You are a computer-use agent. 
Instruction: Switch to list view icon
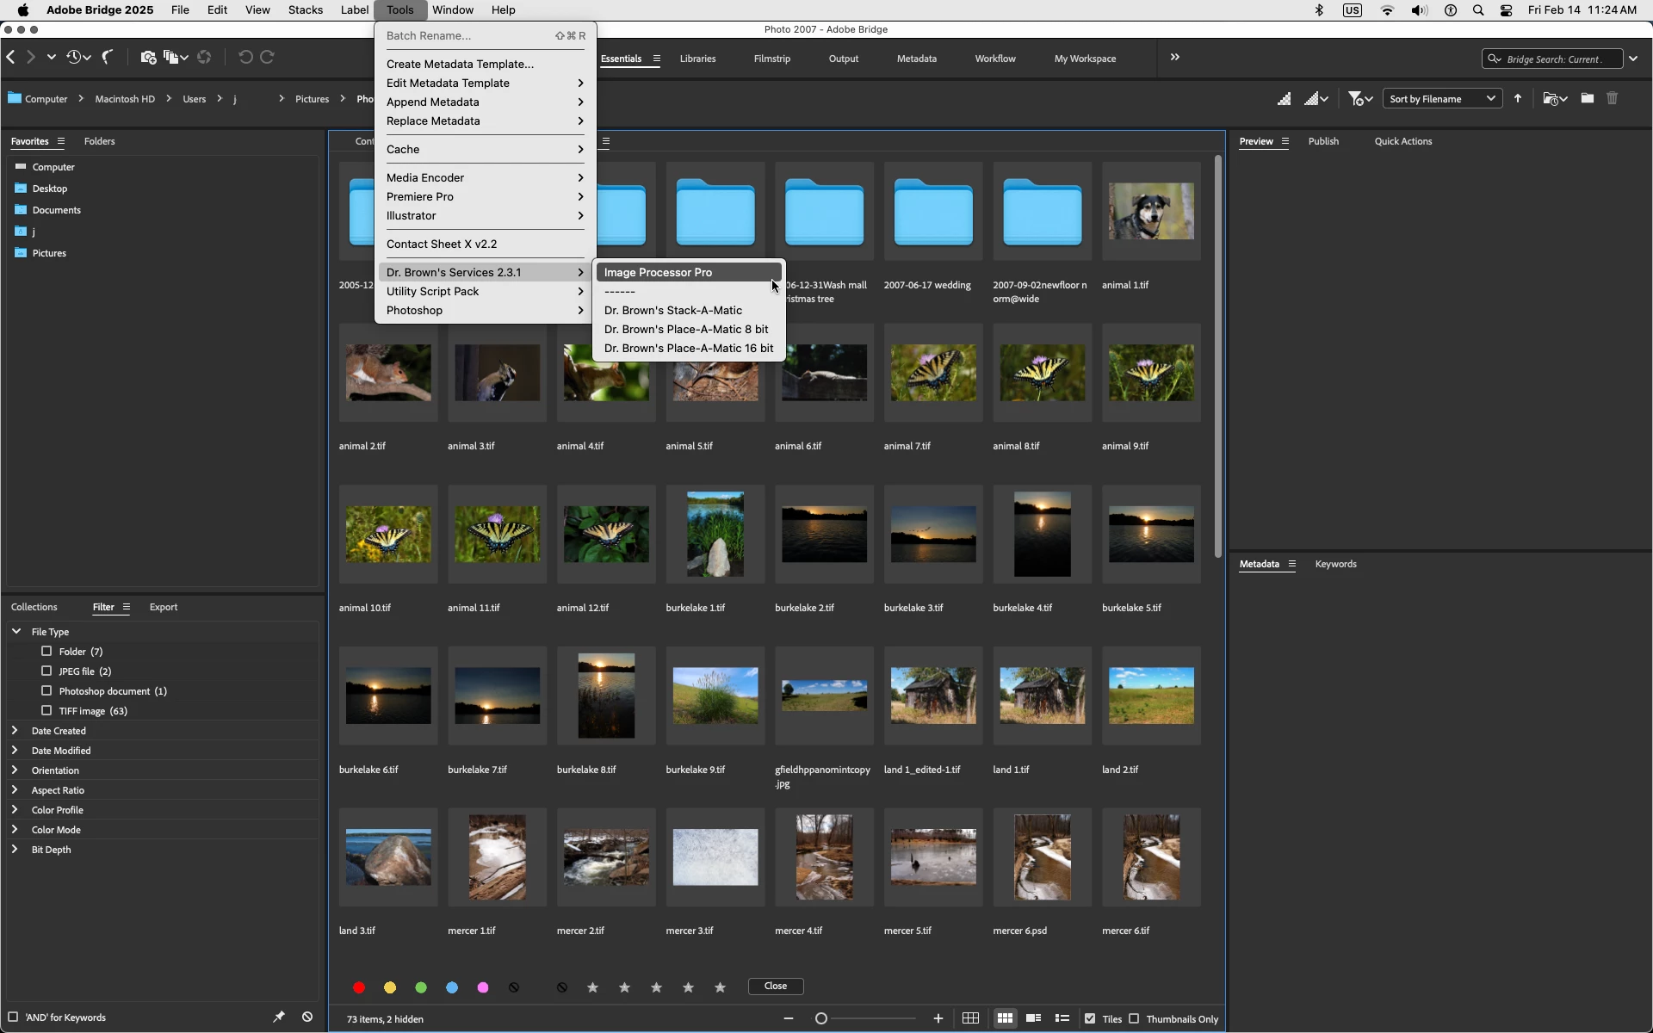pyautogui.click(x=1062, y=1018)
